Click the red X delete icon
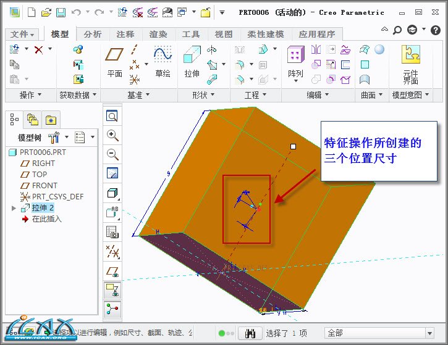The height and width of the screenshot is (345, 448). [x=38, y=49]
